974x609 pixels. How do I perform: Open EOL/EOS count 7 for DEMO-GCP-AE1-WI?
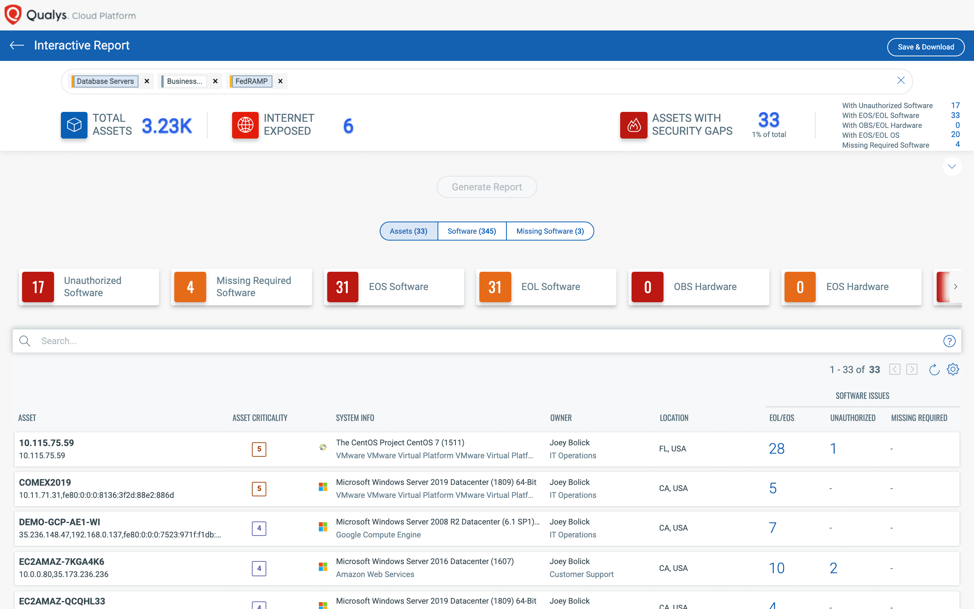(x=773, y=528)
